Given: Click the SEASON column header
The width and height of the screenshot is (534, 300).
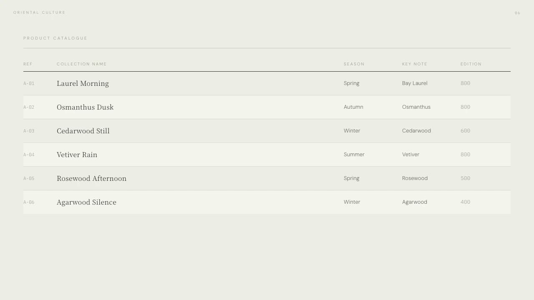Looking at the screenshot, I should [x=354, y=64].
